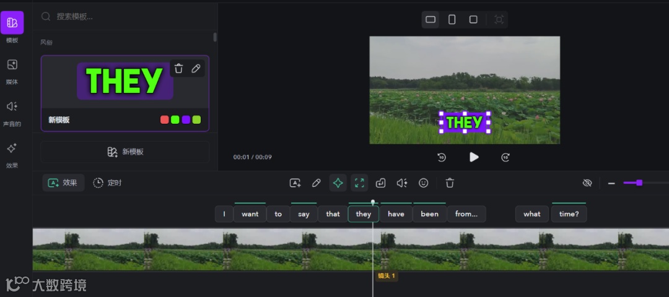
Task: Rewind 10 seconds in preview
Action: tap(442, 157)
